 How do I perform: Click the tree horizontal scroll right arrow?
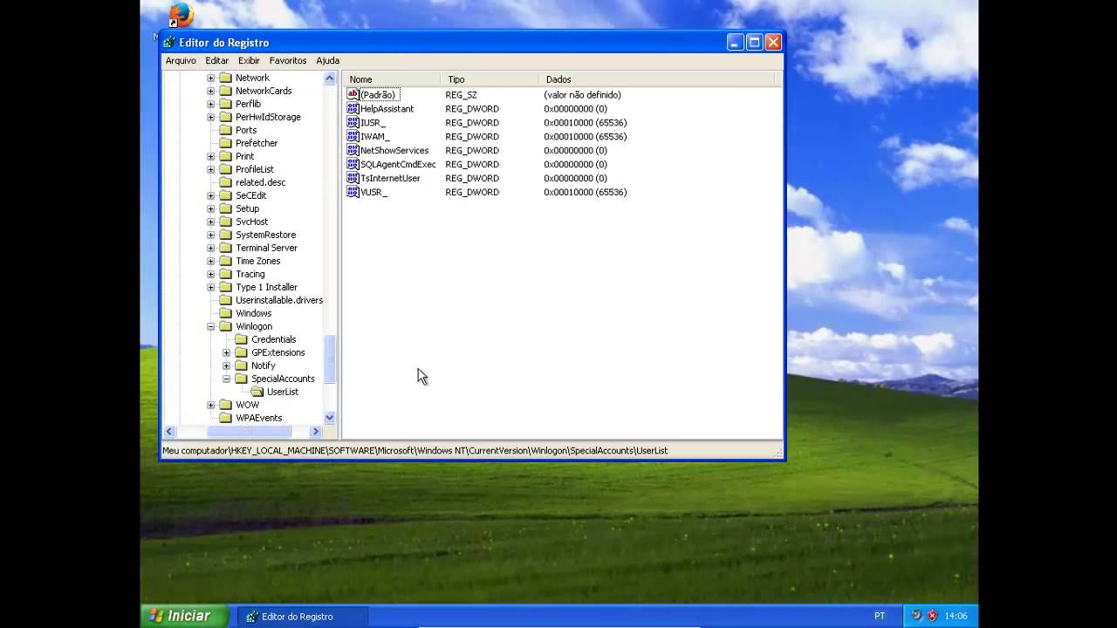(316, 432)
